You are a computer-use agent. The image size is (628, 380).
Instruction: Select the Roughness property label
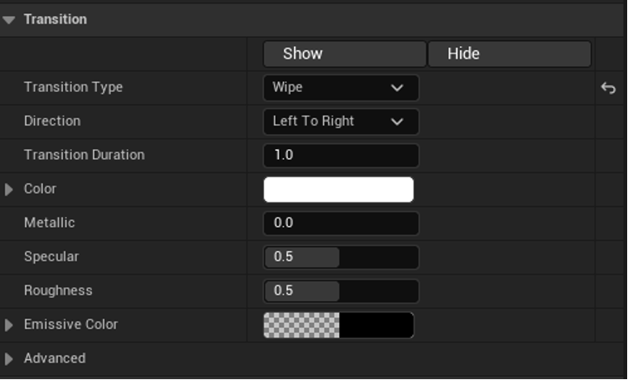click(58, 290)
